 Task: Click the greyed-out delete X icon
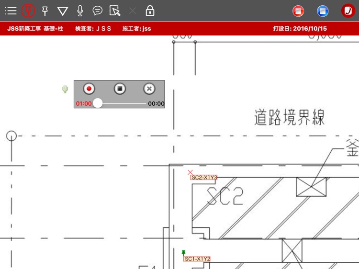pyautogui.click(x=132, y=11)
